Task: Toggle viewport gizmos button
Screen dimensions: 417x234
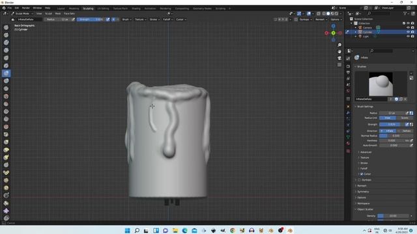Action: click(x=299, y=14)
